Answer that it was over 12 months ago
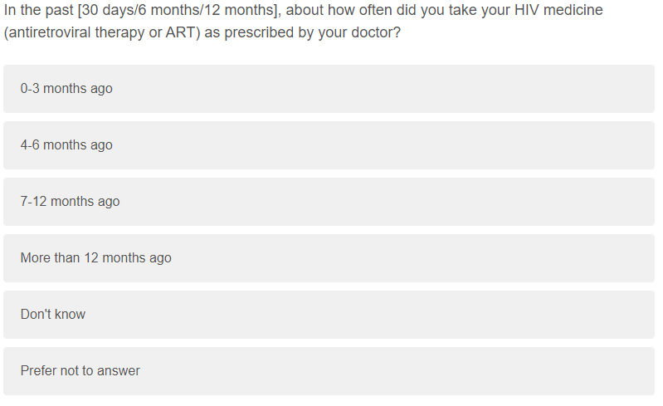The height and width of the screenshot is (406, 663). click(x=329, y=258)
